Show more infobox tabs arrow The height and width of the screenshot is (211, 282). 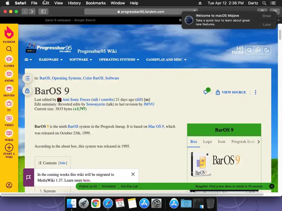[258, 142]
